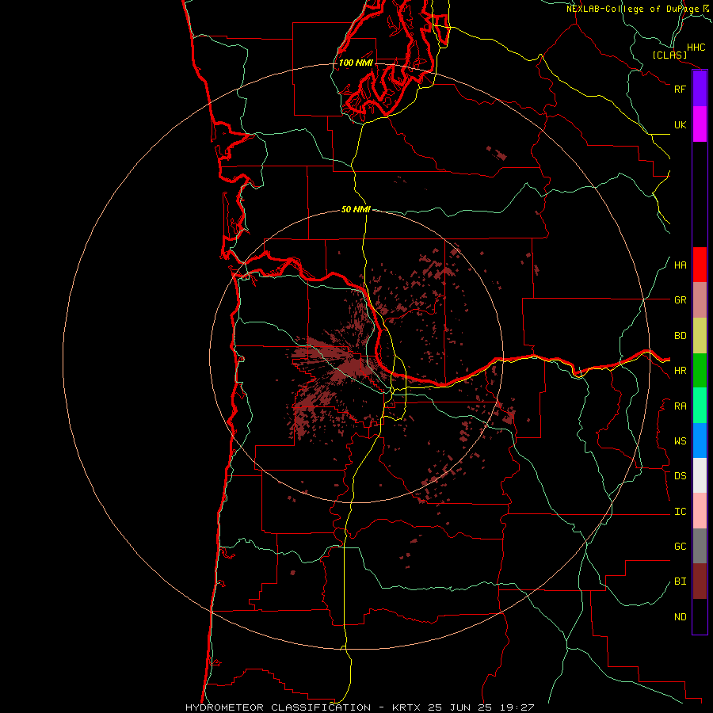Click the white DS legend swatch

[x=700, y=475]
